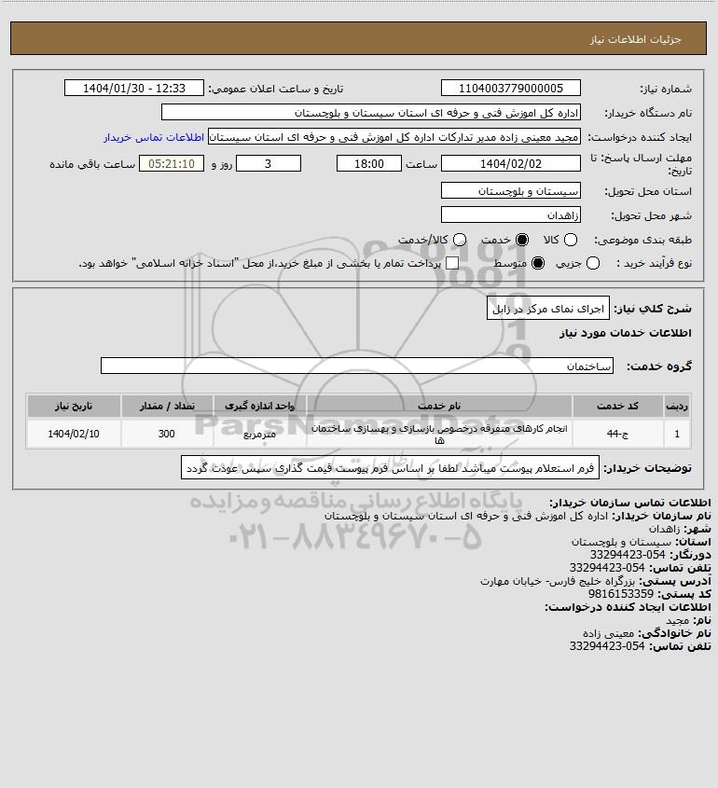
Task: Click the row number cell 1
Action: [677, 434]
